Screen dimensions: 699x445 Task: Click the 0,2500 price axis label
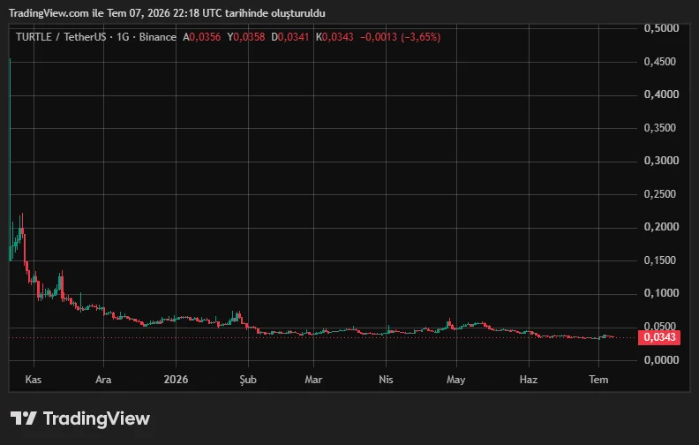pyautogui.click(x=660, y=194)
